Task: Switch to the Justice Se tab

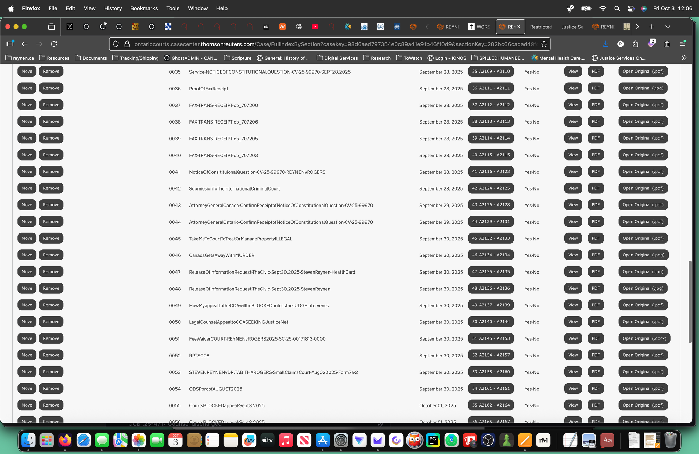Action: tap(572, 27)
